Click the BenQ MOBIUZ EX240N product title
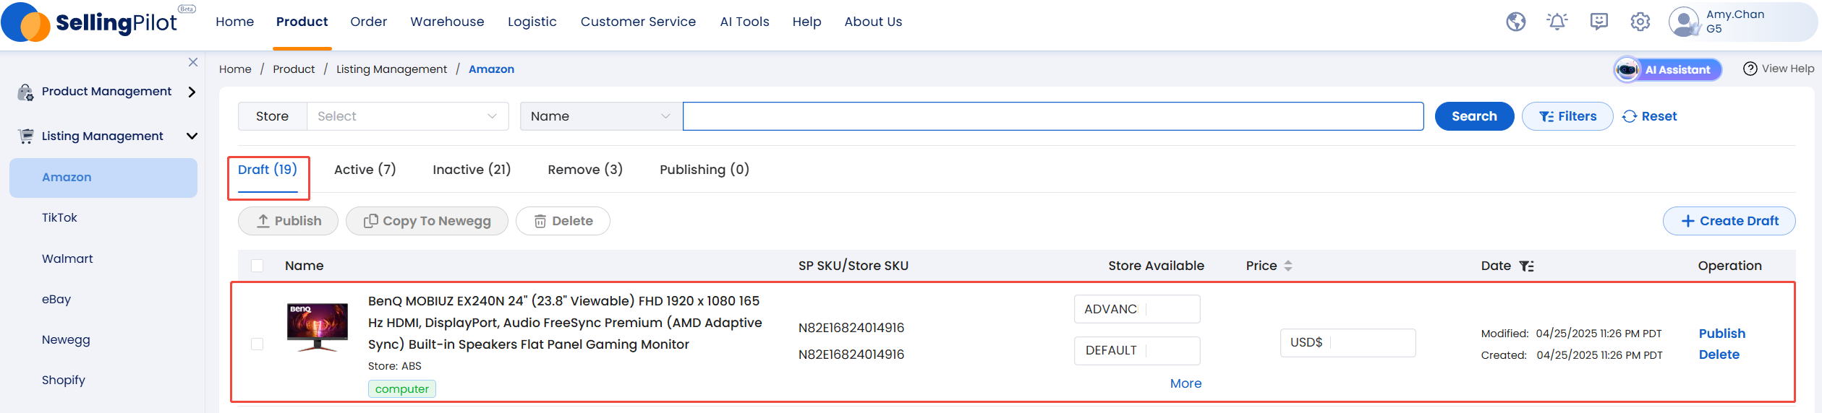Screen dimensions: 1822x413 [565, 323]
